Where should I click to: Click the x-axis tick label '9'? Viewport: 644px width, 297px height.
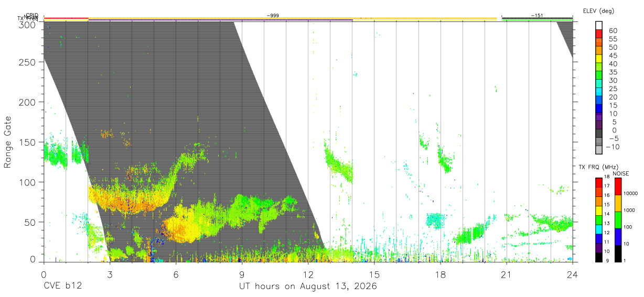point(242,274)
